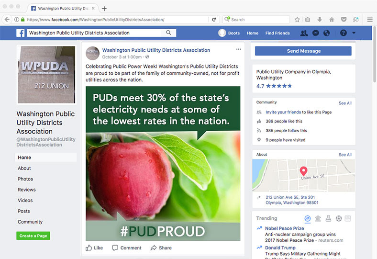Open the 212 Union Ave SE address link
This screenshot has height=259, width=377.
click(x=292, y=200)
